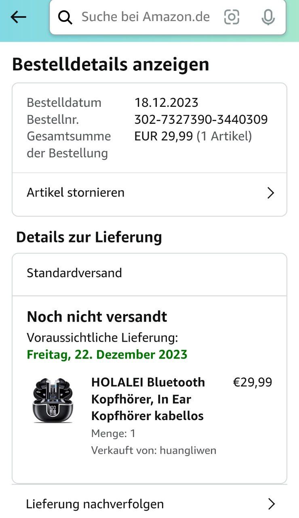The image size is (299, 518).
Task: Click the order total EUR 29,99
Action: [x=164, y=136]
